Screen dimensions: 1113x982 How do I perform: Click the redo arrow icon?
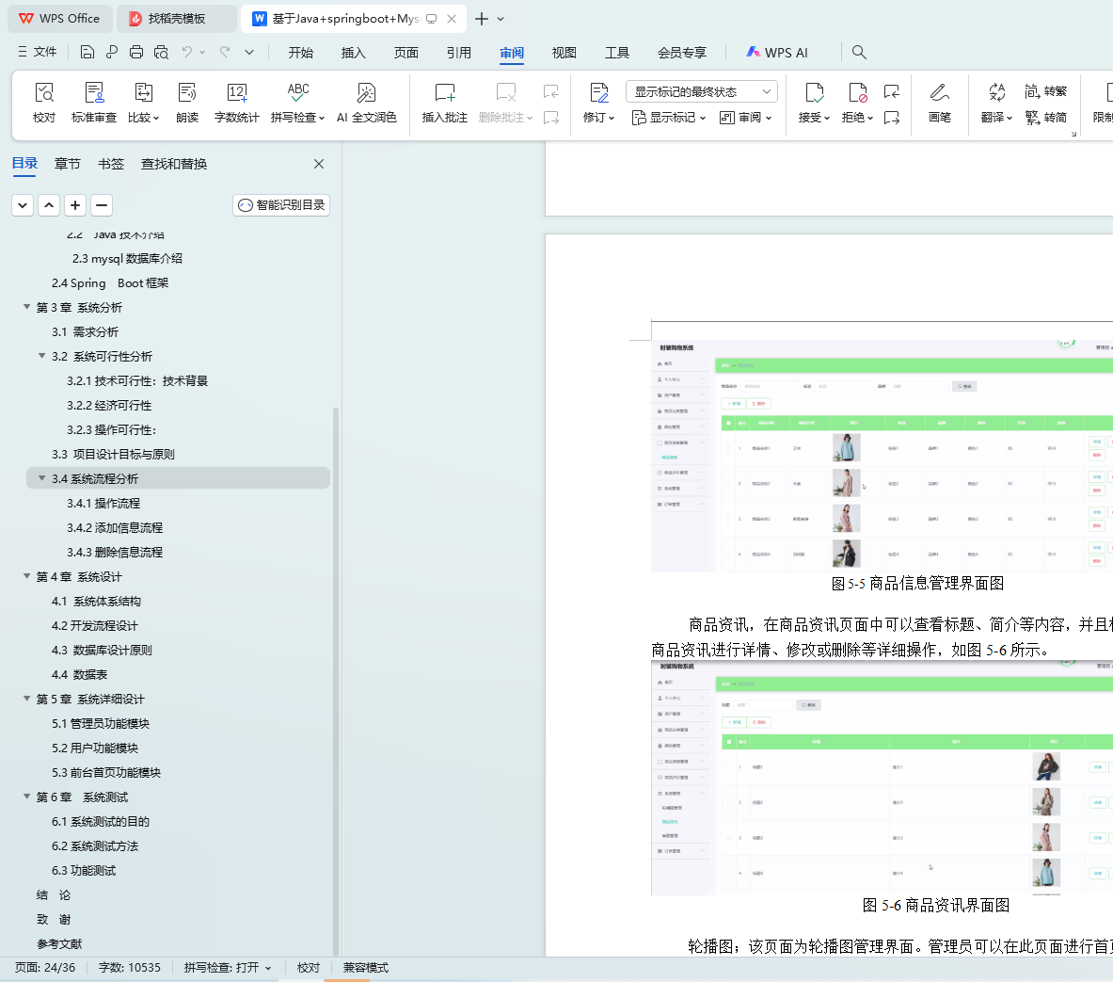tap(225, 52)
